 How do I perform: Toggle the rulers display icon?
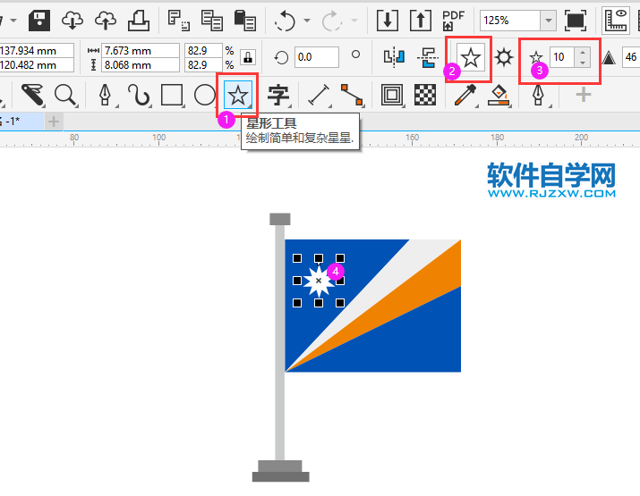tap(616, 20)
